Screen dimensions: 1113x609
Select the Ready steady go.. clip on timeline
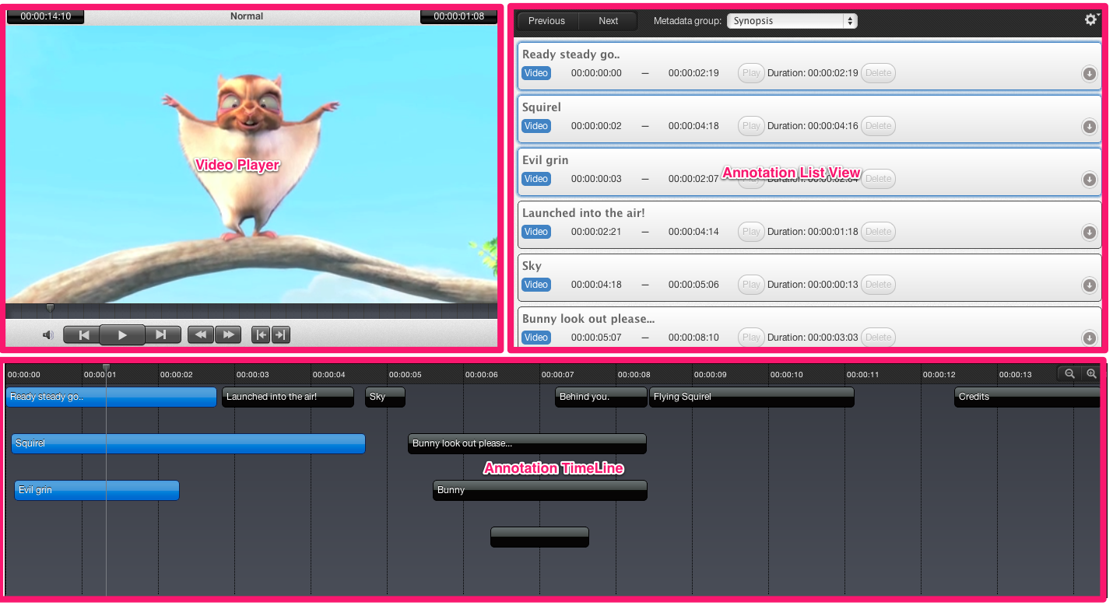(111, 397)
